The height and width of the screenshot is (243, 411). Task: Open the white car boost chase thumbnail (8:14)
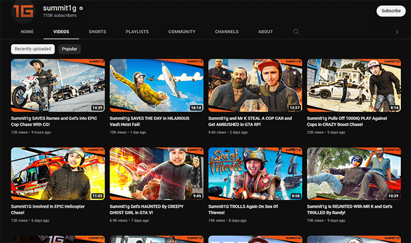point(354,85)
